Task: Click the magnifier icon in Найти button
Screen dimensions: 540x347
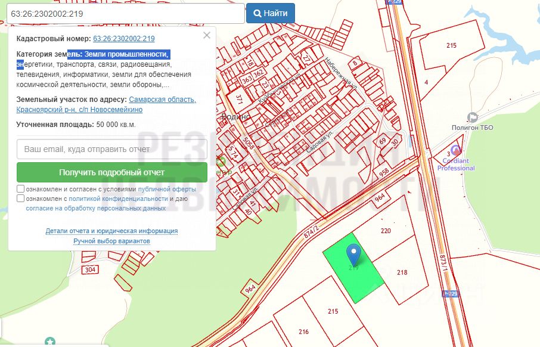Action: 257,13
